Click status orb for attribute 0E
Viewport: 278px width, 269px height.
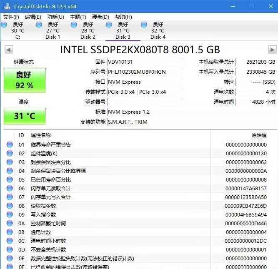10,258
